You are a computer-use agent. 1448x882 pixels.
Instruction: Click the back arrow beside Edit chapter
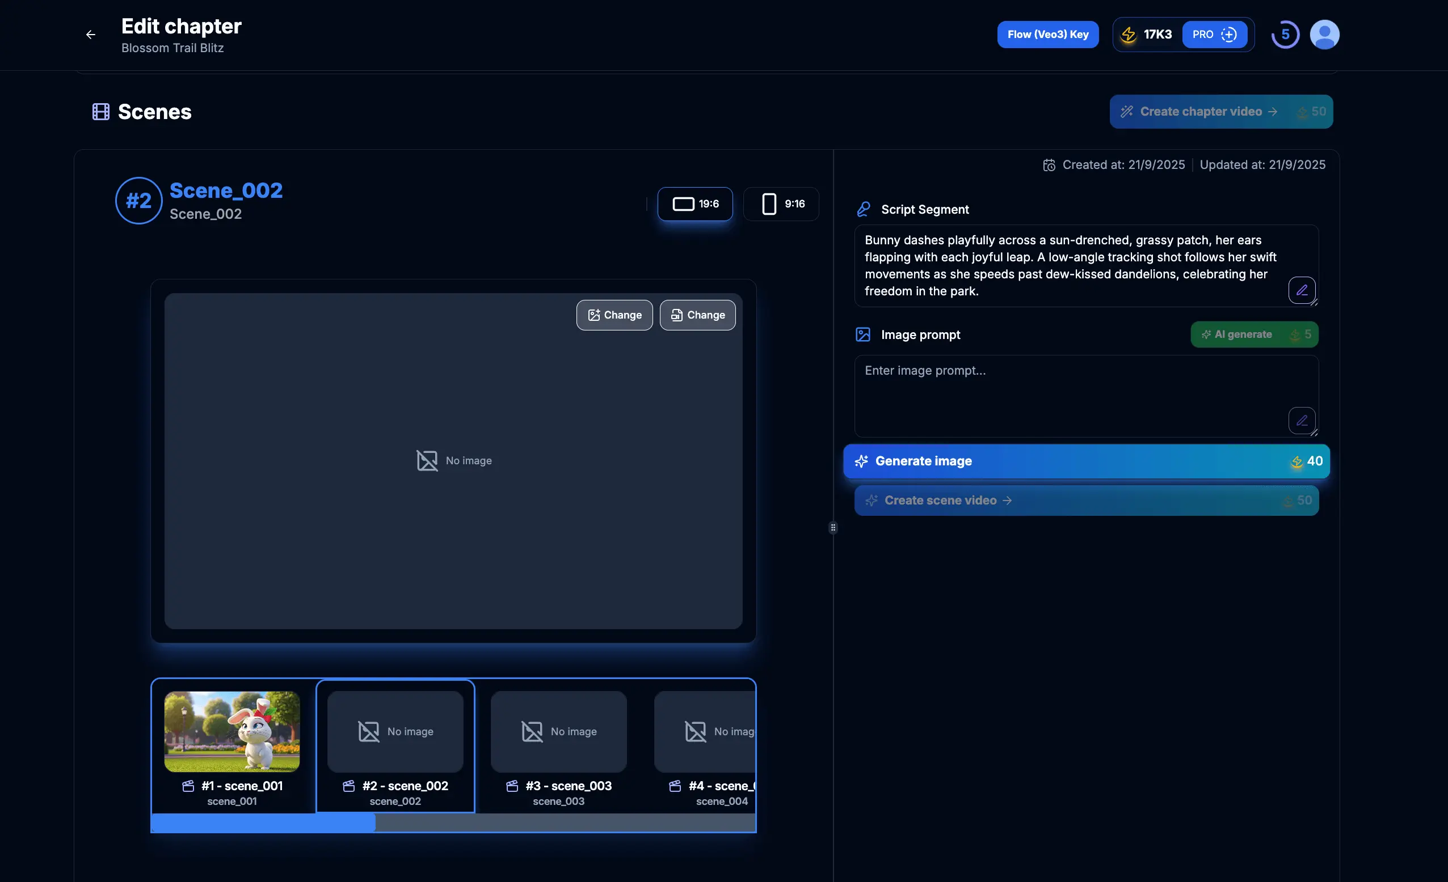91,35
